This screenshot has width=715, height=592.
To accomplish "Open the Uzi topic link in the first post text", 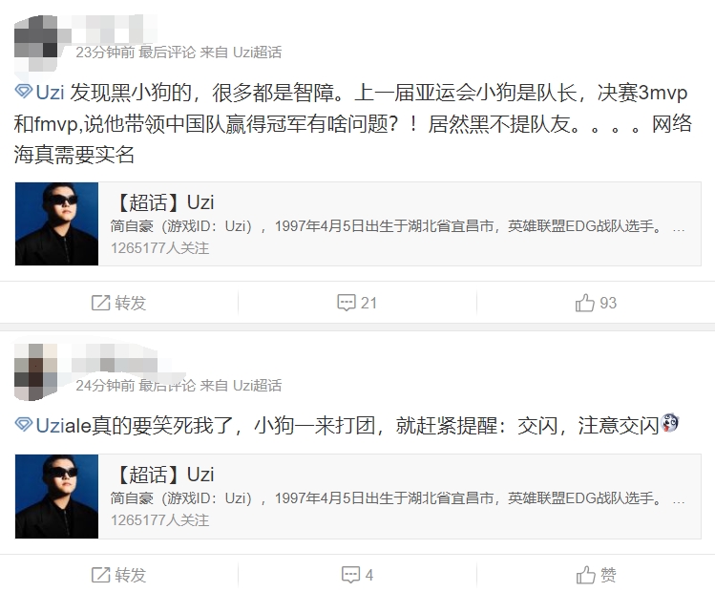I will pos(50,93).
